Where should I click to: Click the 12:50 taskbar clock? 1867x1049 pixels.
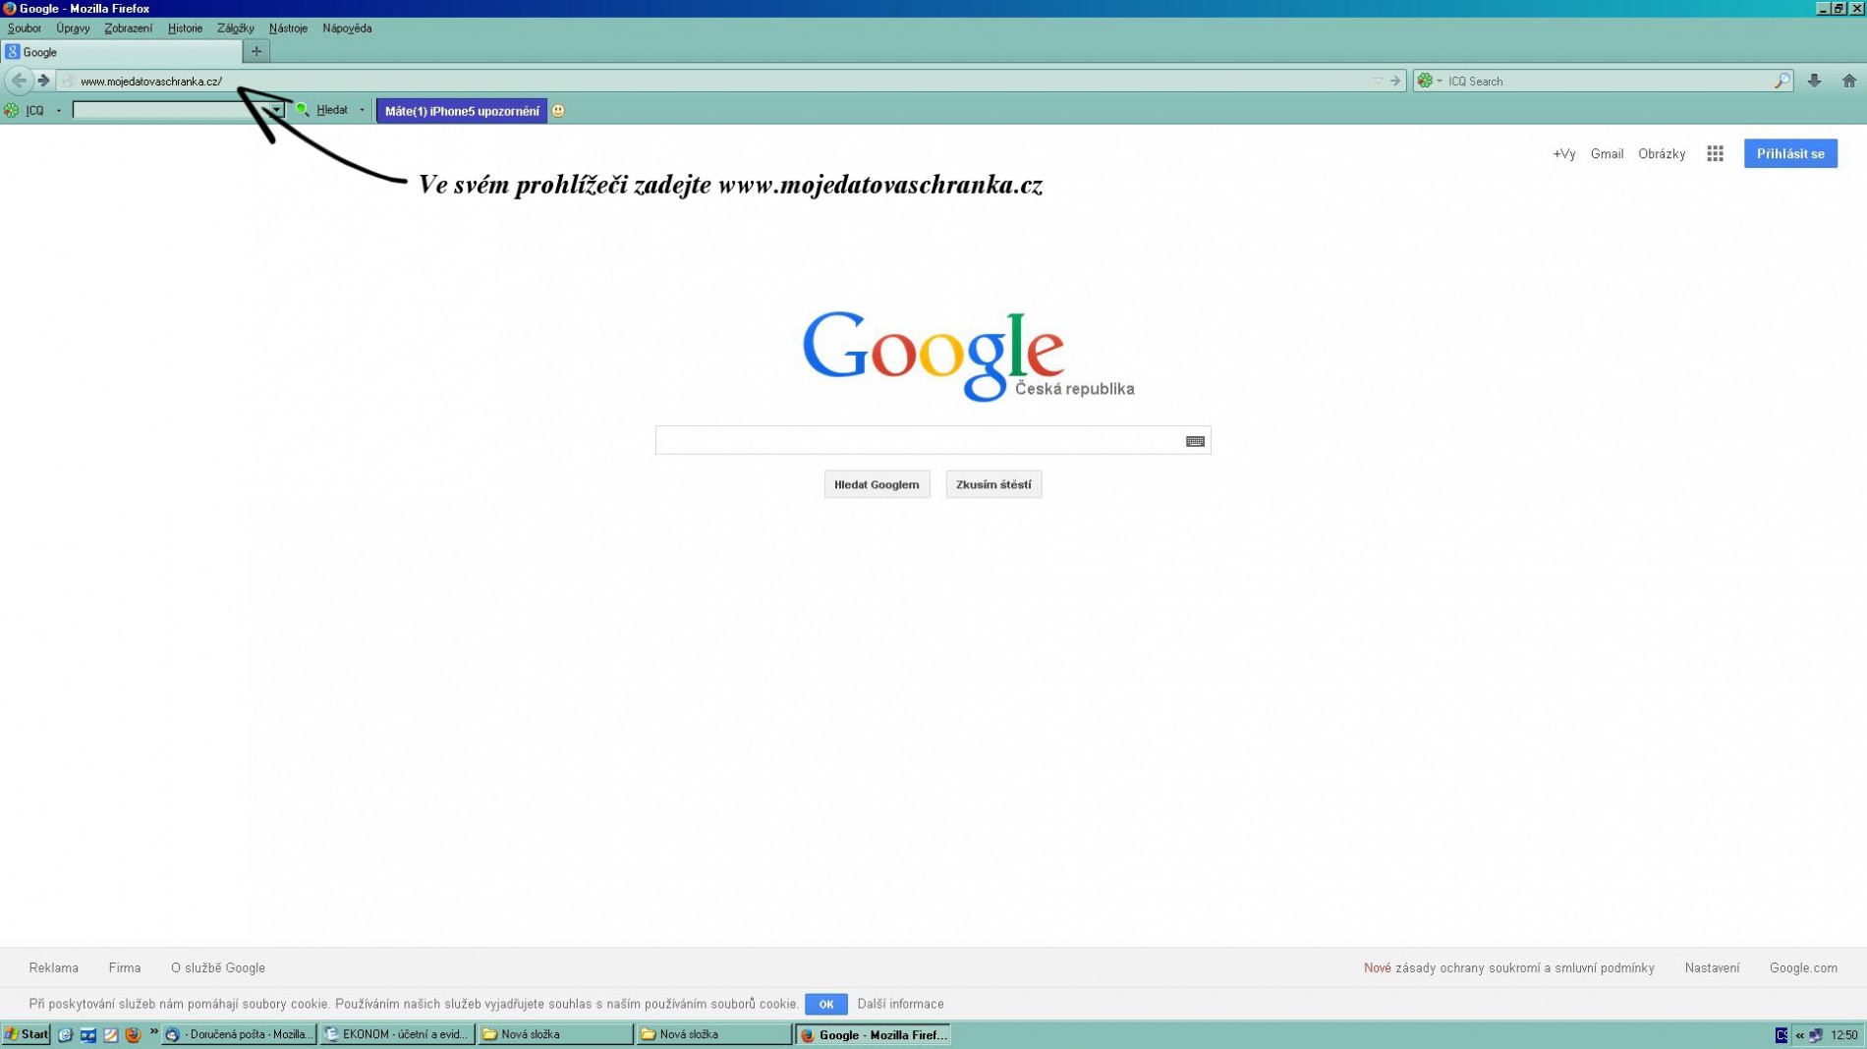1844,1035
